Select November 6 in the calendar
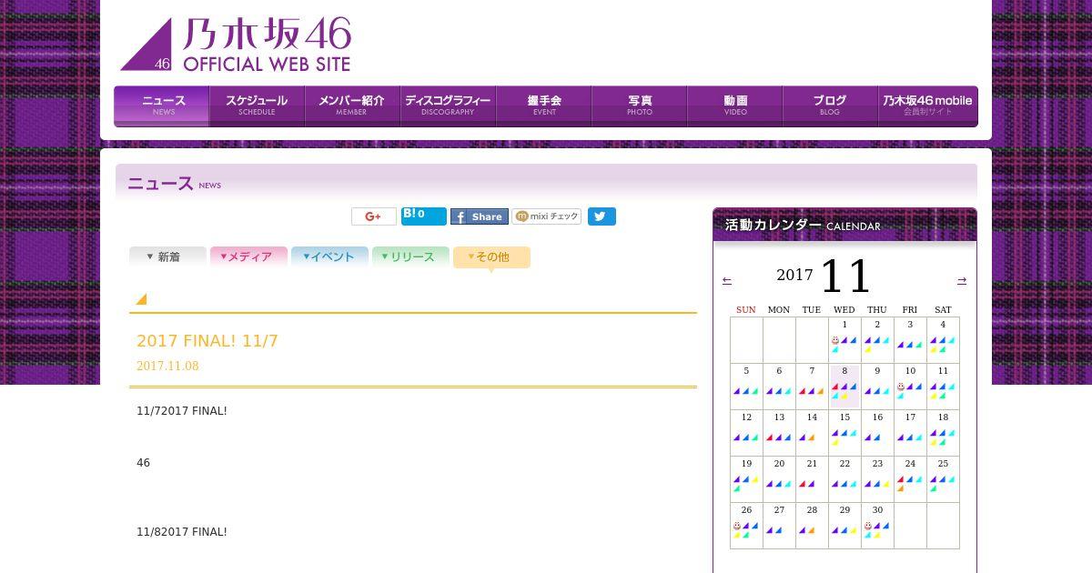 pyautogui.click(x=779, y=386)
